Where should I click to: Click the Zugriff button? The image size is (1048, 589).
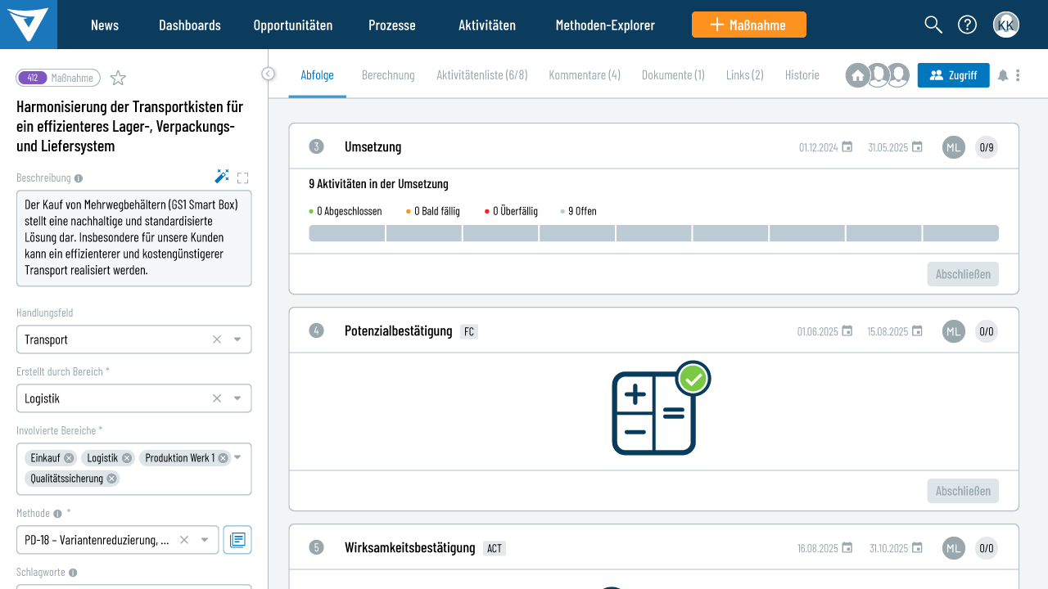pos(953,75)
